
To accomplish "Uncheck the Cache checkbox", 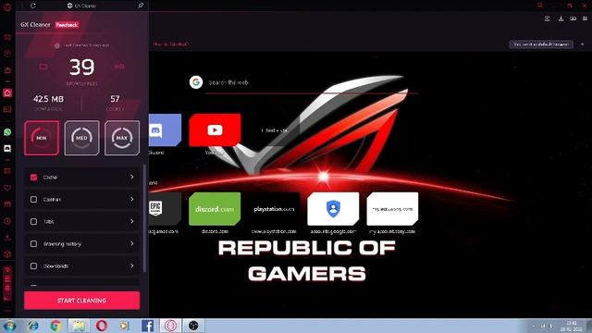I will point(33,177).
